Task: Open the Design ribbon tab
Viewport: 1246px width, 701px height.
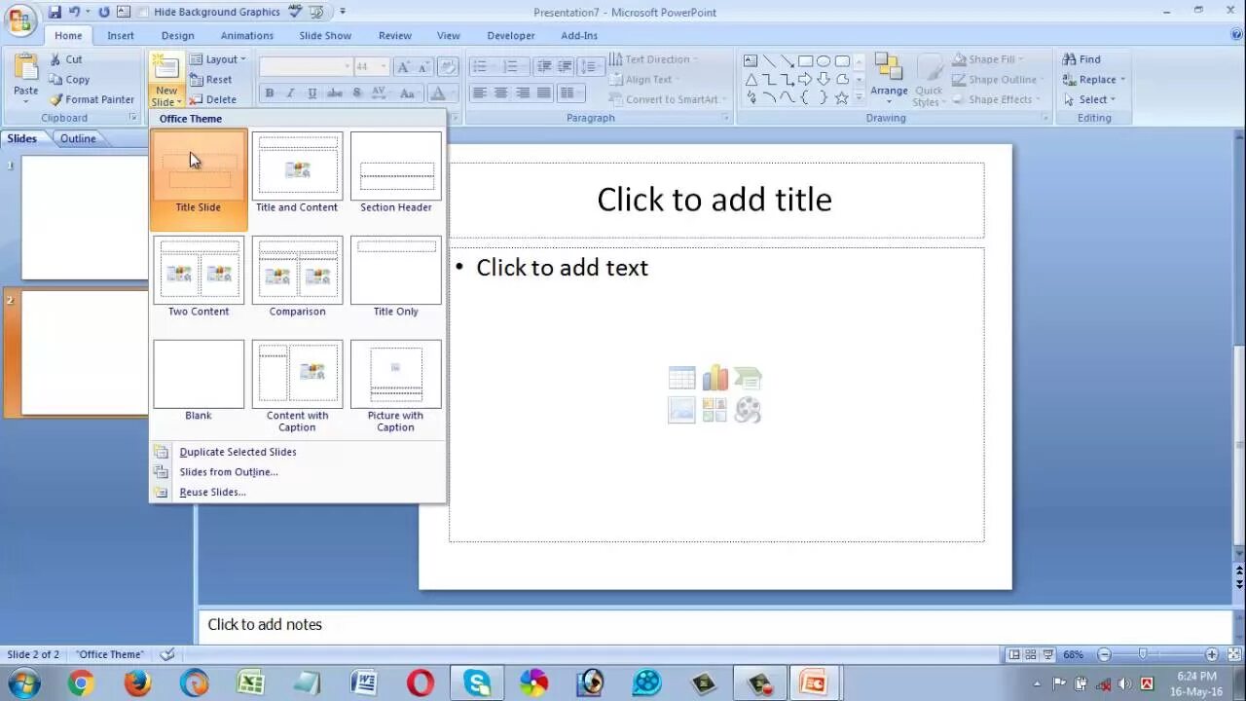Action: (178, 36)
